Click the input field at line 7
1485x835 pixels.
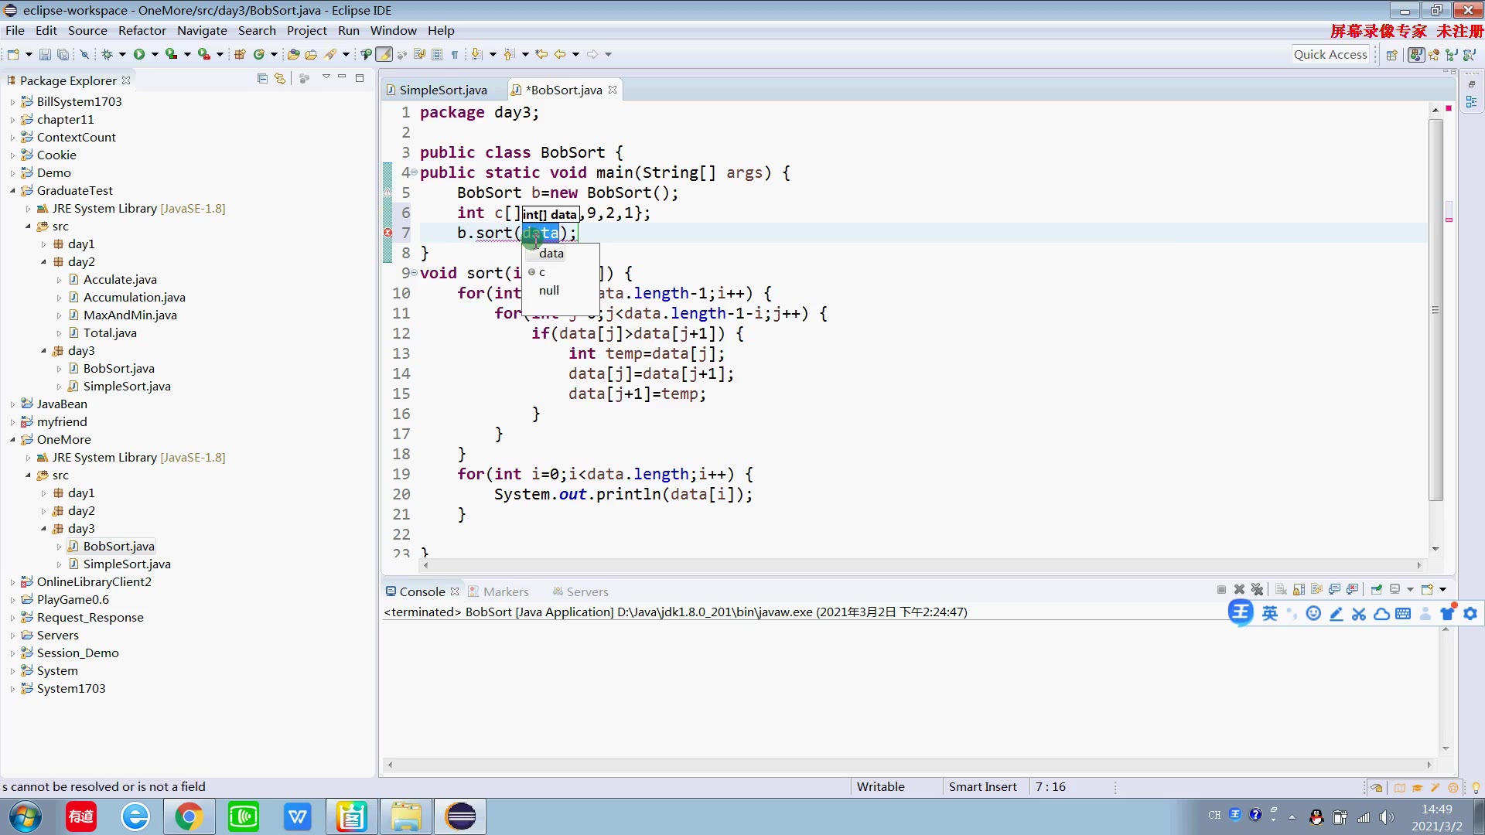click(540, 233)
